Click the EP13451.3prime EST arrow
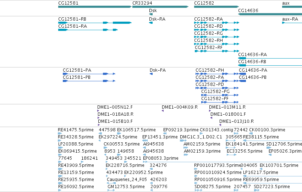This screenshot has width=302, height=192. coord(145,141)
